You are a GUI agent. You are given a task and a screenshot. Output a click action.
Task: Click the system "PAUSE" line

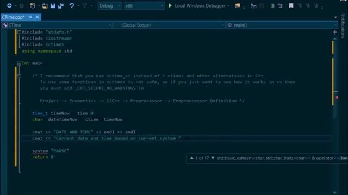point(51,151)
